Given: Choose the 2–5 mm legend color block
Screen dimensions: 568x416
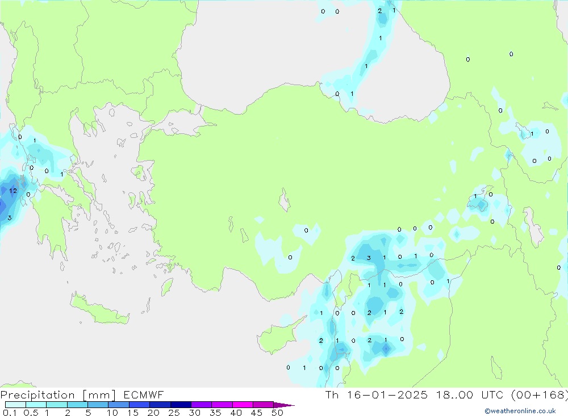Looking at the screenshot, I should coord(77,405).
